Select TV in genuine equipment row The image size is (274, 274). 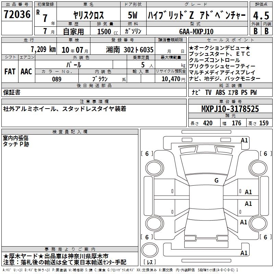(208, 92)
